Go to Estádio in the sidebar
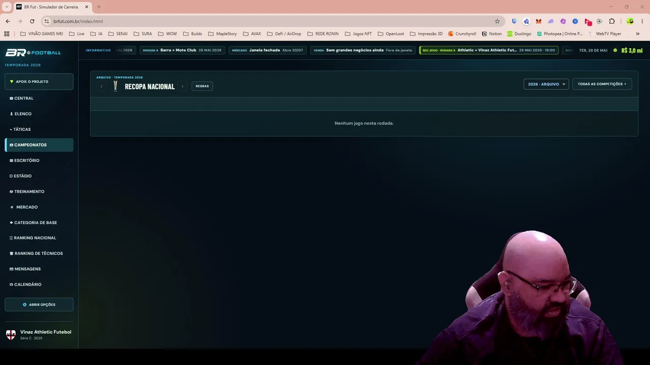 39,176
